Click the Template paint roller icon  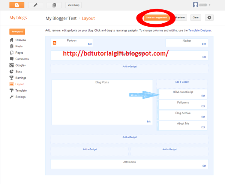pos(12,90)
